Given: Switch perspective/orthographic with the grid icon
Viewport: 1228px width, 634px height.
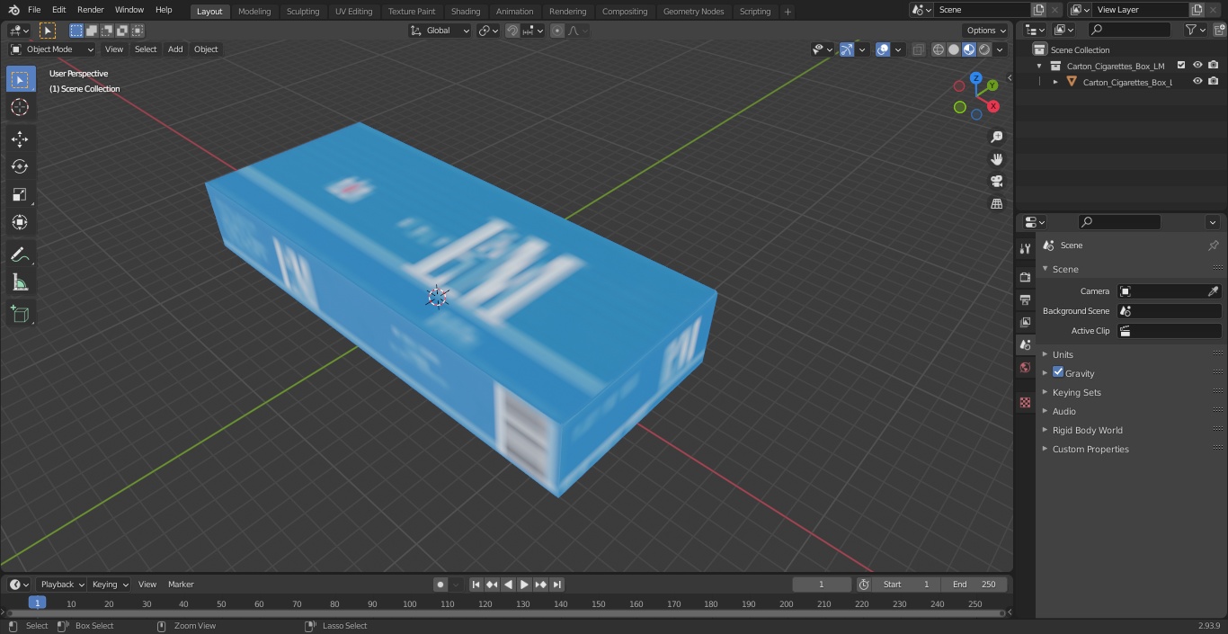Looking at the screenshot, I should [x=996, y=204].
